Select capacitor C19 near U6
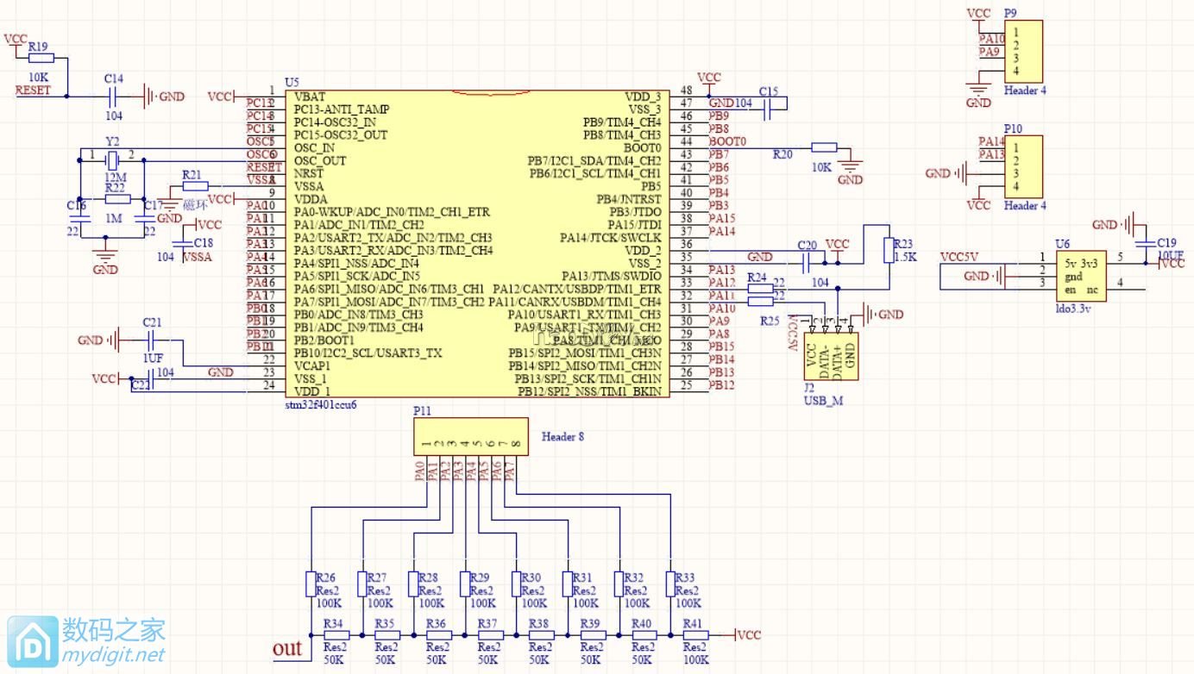Screen dimensions: 1194x674 tap(1146, 242)
